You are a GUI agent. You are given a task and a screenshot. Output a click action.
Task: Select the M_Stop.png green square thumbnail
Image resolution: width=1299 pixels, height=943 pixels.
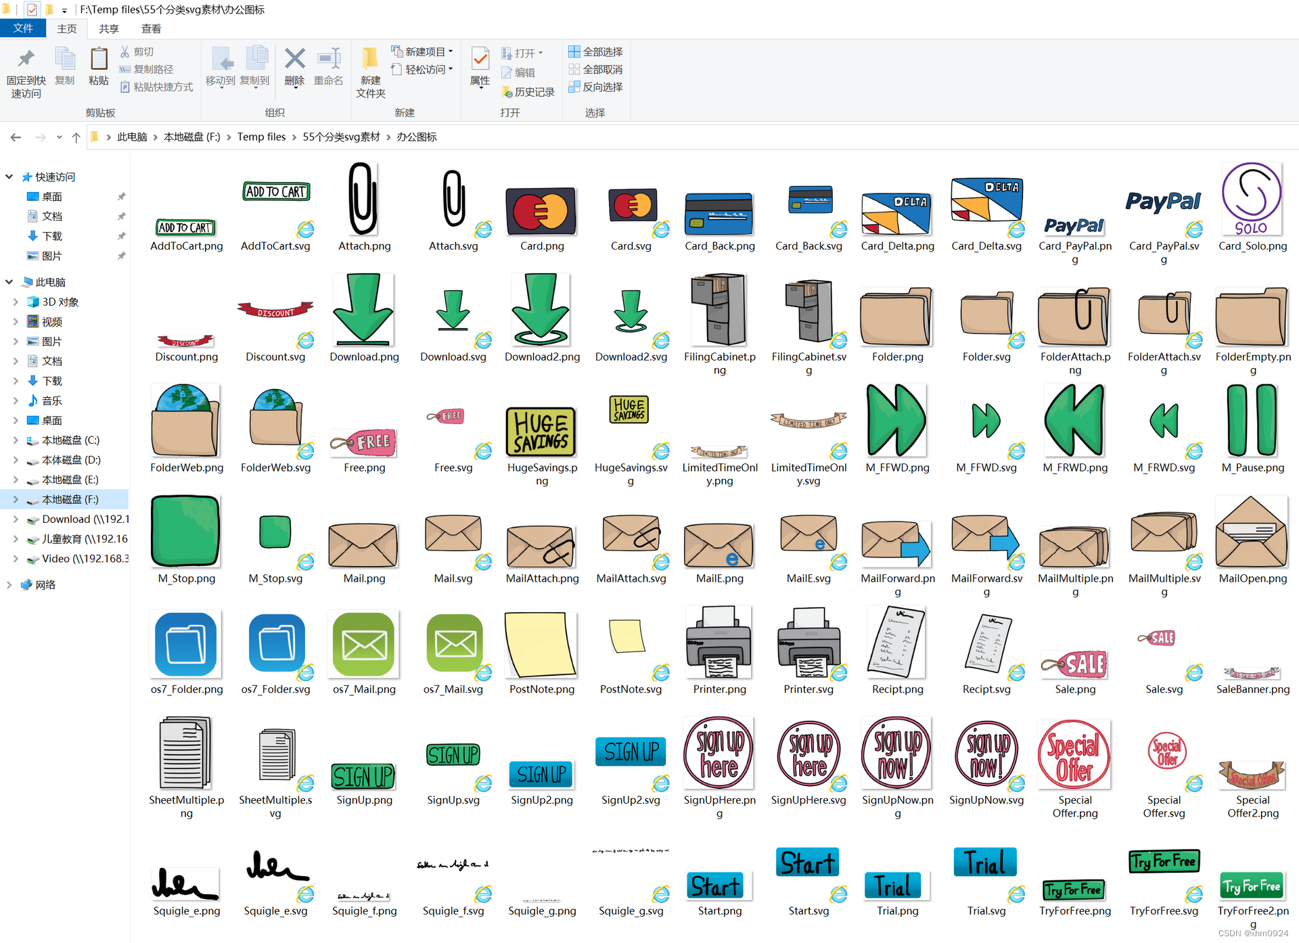click(x=186, y=531)
